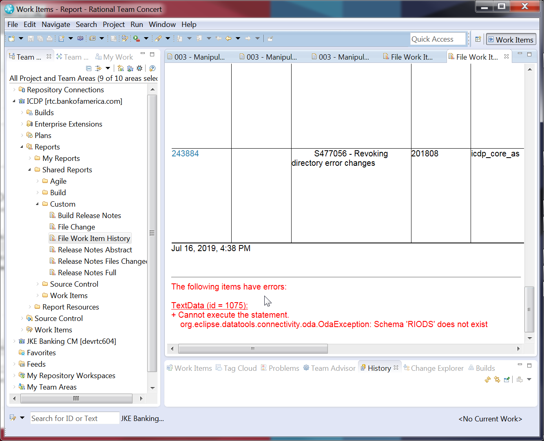Expand the Agile folder node

click(38, 181)
